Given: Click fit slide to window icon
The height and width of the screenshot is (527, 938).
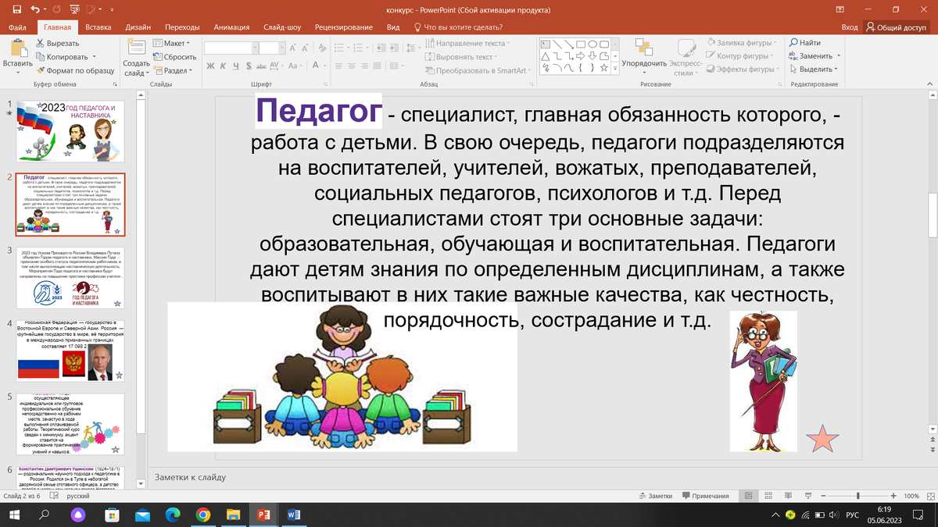Looking at the screenshot, I should pos(929,496).
